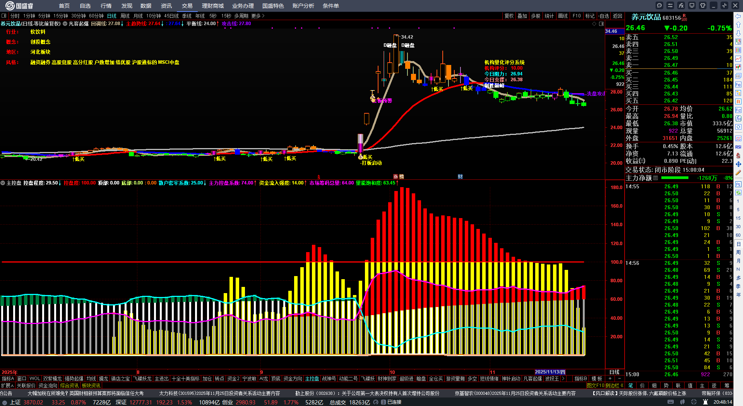Click the keyboard icon in status bar
This screenshot has width=743, height=406.
click(671, 402)
